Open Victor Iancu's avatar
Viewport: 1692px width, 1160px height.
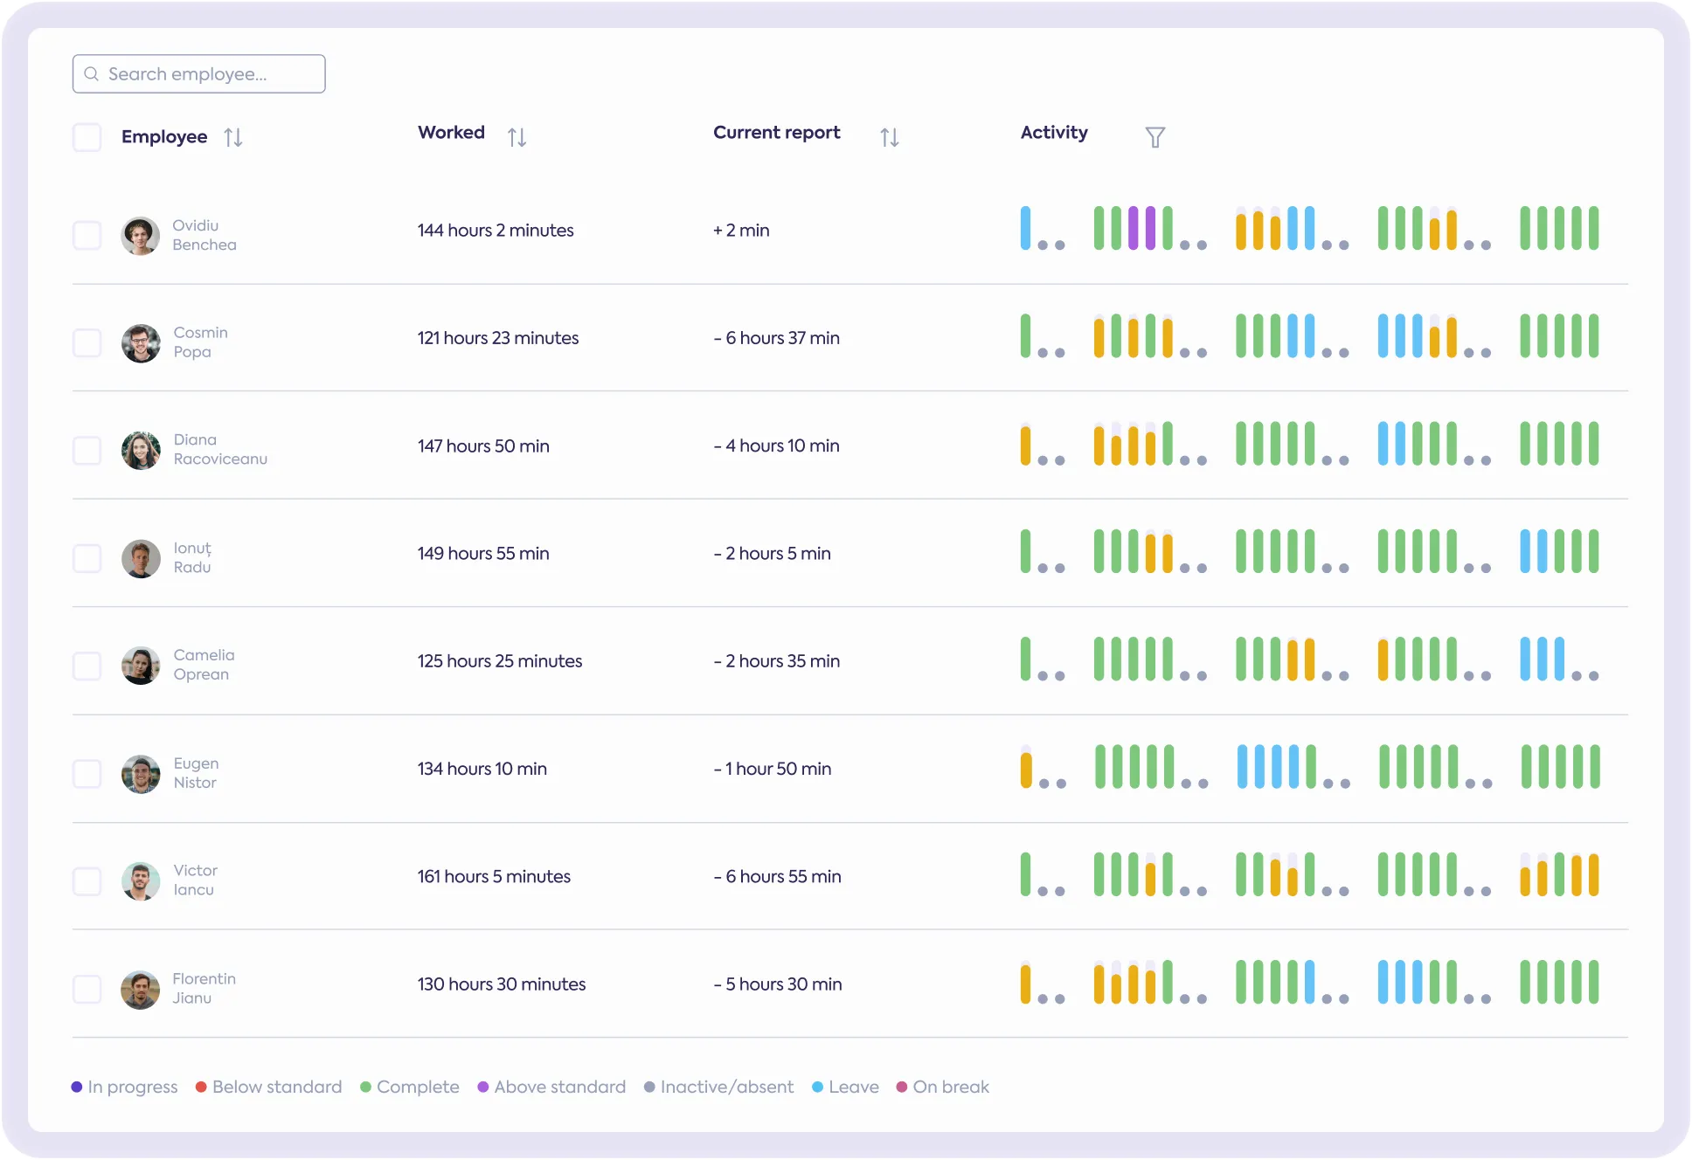click(140, 880)
